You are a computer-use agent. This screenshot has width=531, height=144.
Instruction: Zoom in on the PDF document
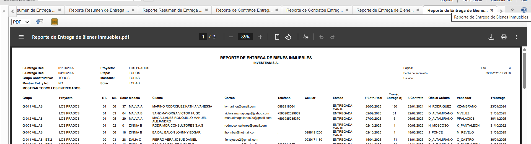point(260,37)
